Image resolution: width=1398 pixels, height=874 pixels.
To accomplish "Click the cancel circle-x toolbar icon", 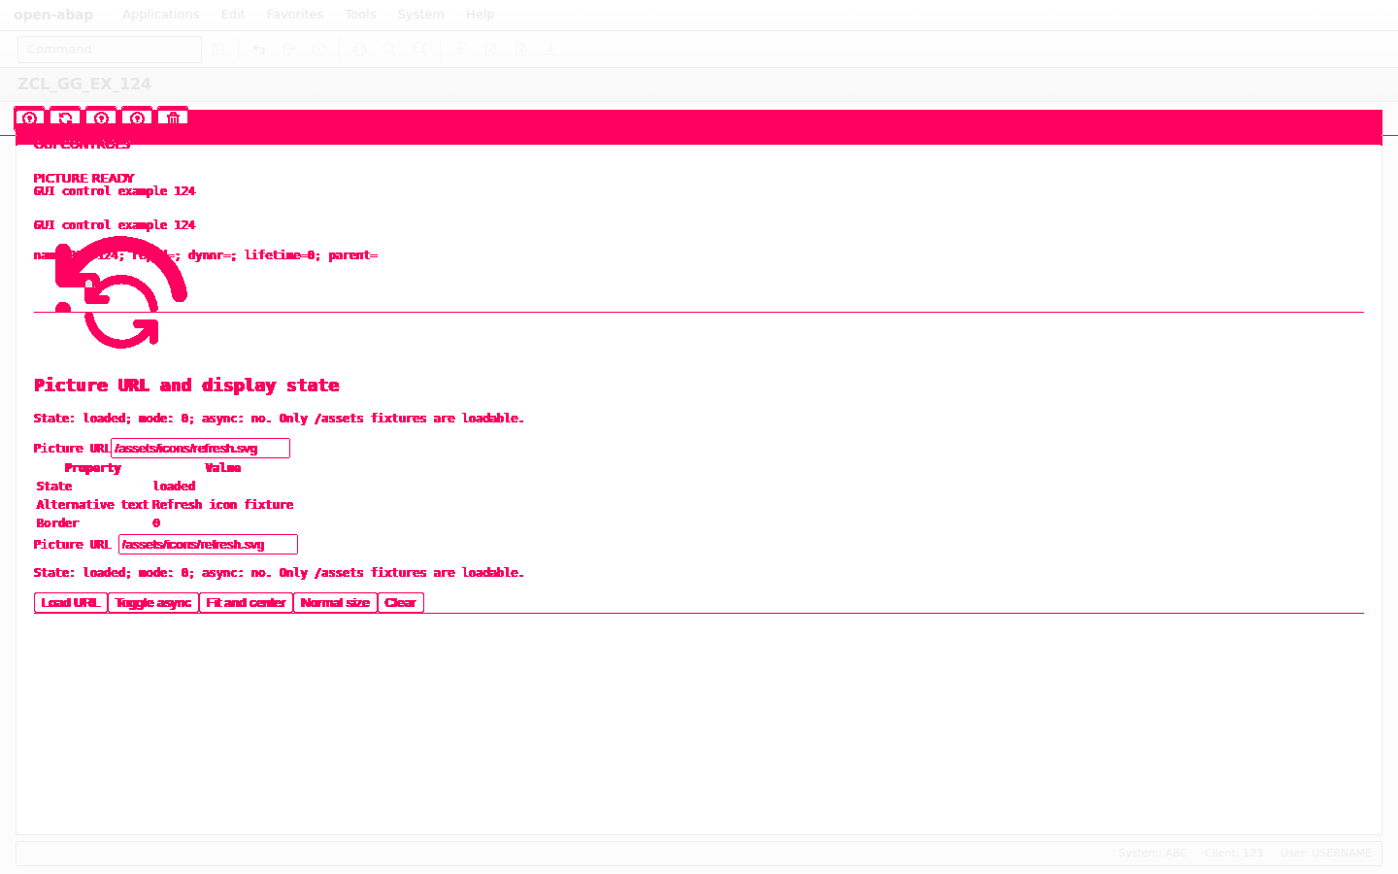I will pos(319,50).
